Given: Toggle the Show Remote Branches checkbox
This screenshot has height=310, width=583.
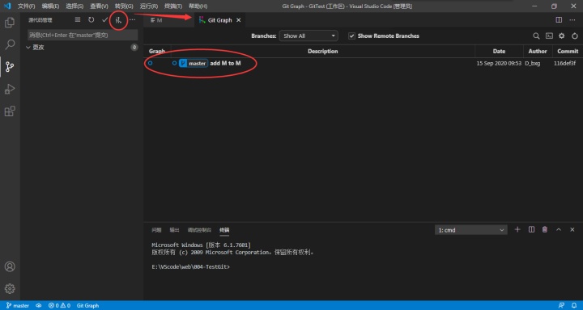Looking at the screenshot, I should click(x=351, y=36).
